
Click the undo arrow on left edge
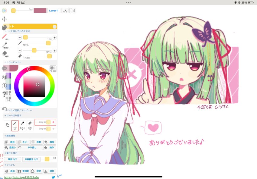(x=5, y=109)
